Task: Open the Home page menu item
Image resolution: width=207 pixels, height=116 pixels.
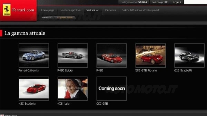Action: (x=48, y=10)
